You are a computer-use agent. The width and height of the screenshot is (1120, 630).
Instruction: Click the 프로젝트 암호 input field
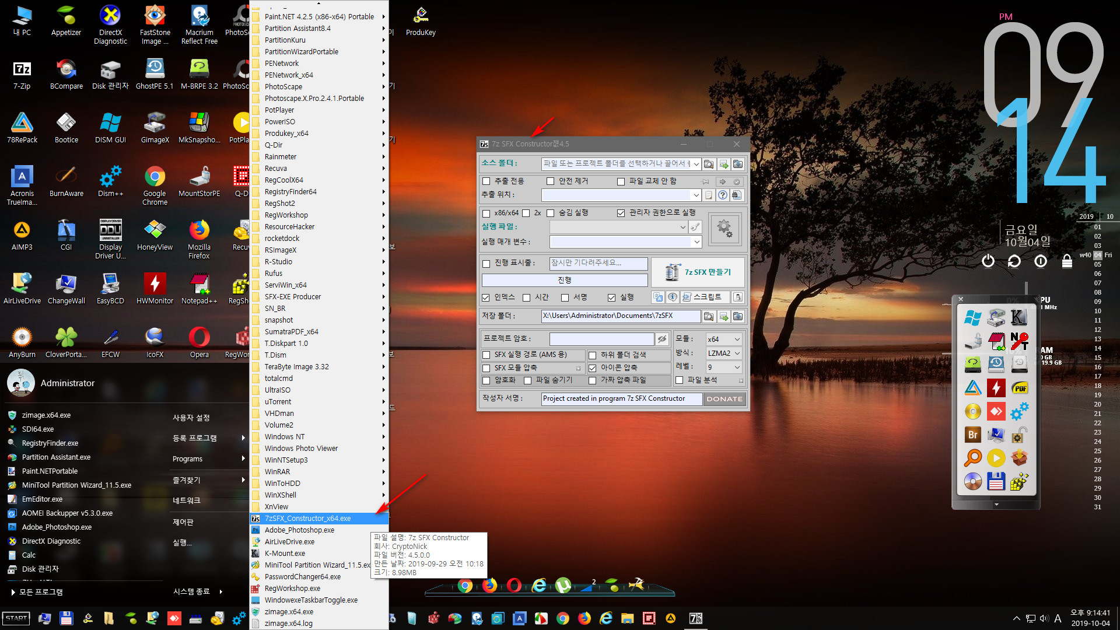(601, 339)
